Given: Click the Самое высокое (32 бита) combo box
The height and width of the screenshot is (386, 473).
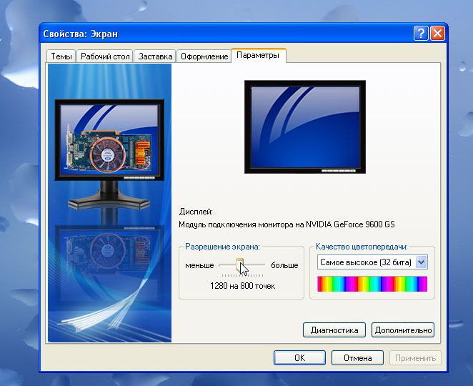Looking at the screenshot, I should coord(372,262).
